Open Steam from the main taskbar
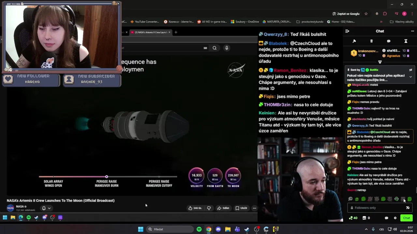 (247, 229)
